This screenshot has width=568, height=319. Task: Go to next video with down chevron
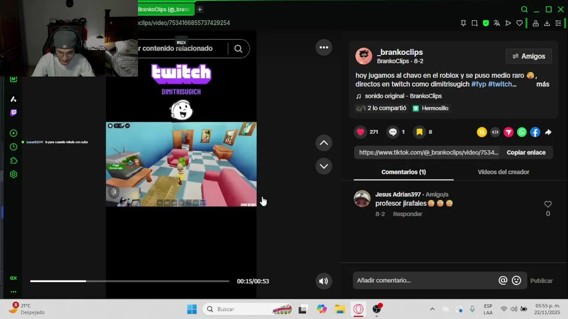(x=324, y=166)
